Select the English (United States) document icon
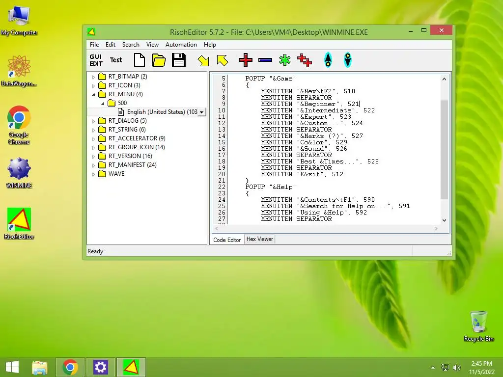This screenshot has width=503, height=377. click(x=121, y=111)
